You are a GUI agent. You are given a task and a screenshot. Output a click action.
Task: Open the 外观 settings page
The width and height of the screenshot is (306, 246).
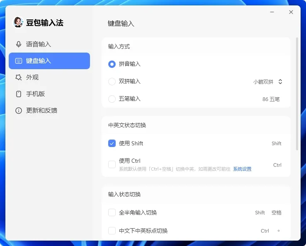point(49,77)
